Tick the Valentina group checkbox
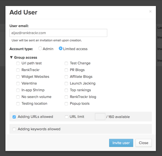This screenshot has height=156, width=162. click(18, 83)
